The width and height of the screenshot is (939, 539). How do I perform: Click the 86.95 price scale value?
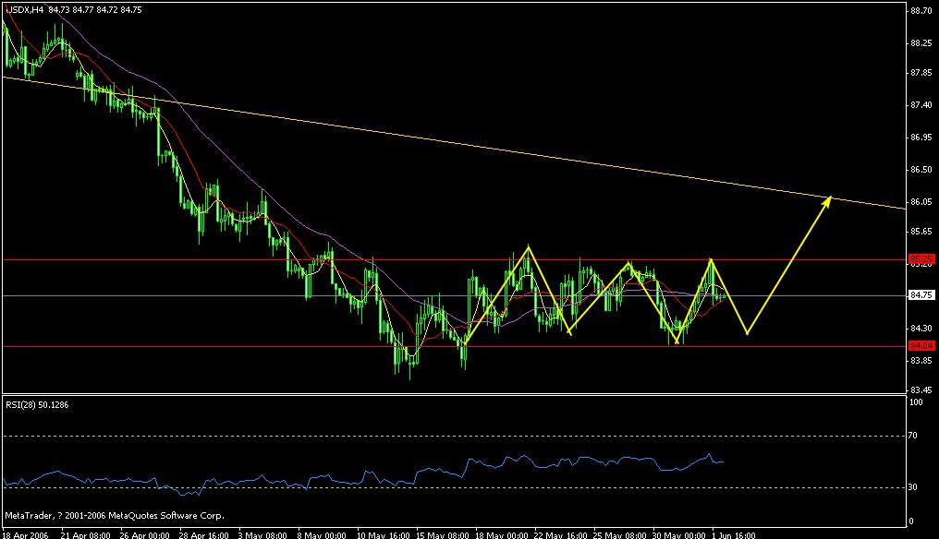click(x=921, y=138)
